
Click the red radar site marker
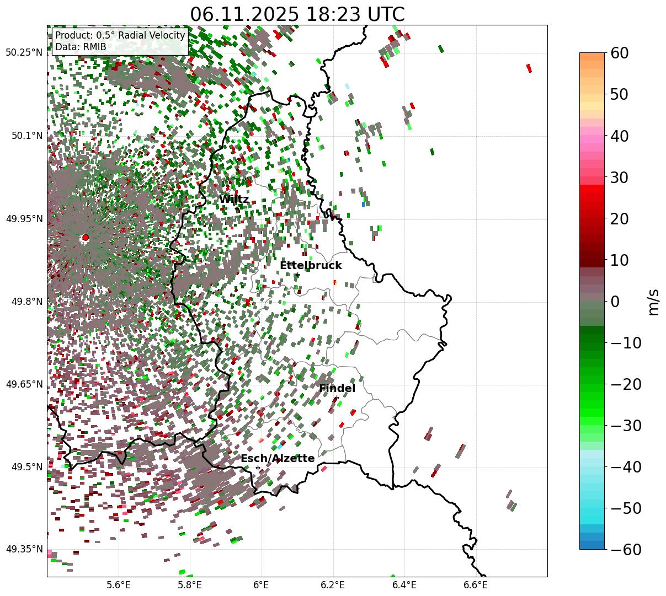pyautogui.click(x=86, y=238)
